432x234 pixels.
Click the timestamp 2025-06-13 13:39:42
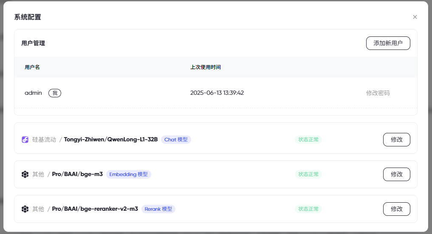pos(217,93)
